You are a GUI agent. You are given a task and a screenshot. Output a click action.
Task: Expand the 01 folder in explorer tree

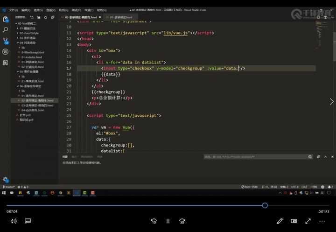27,28
